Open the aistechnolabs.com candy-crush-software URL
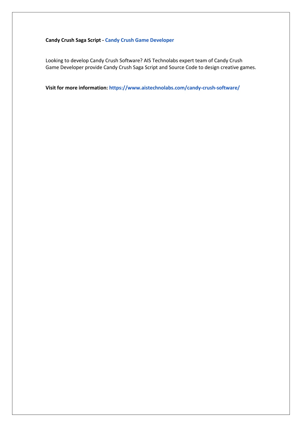 tap(174, 88)
